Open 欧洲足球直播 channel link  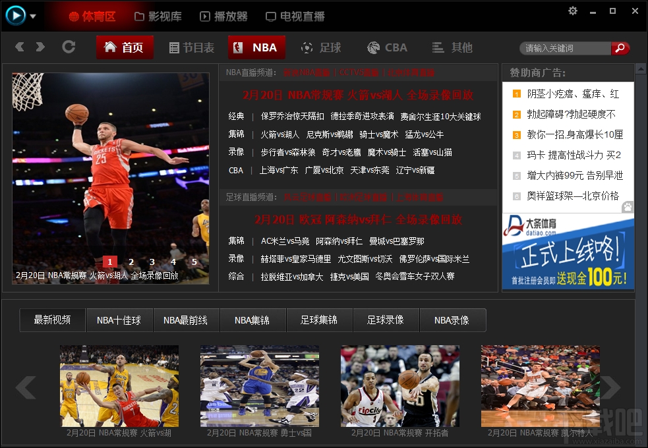363,198
